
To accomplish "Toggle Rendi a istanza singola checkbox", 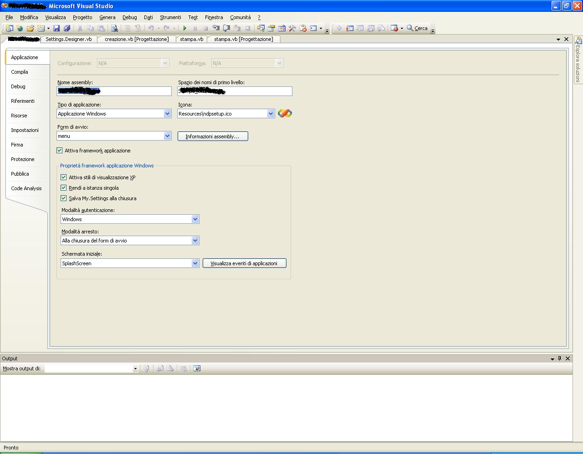I will pyautogui.click(x=64, y=188).
